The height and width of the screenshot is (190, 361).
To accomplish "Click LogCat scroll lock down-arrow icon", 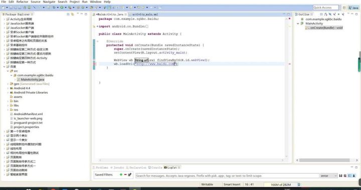I will [354, 175].
